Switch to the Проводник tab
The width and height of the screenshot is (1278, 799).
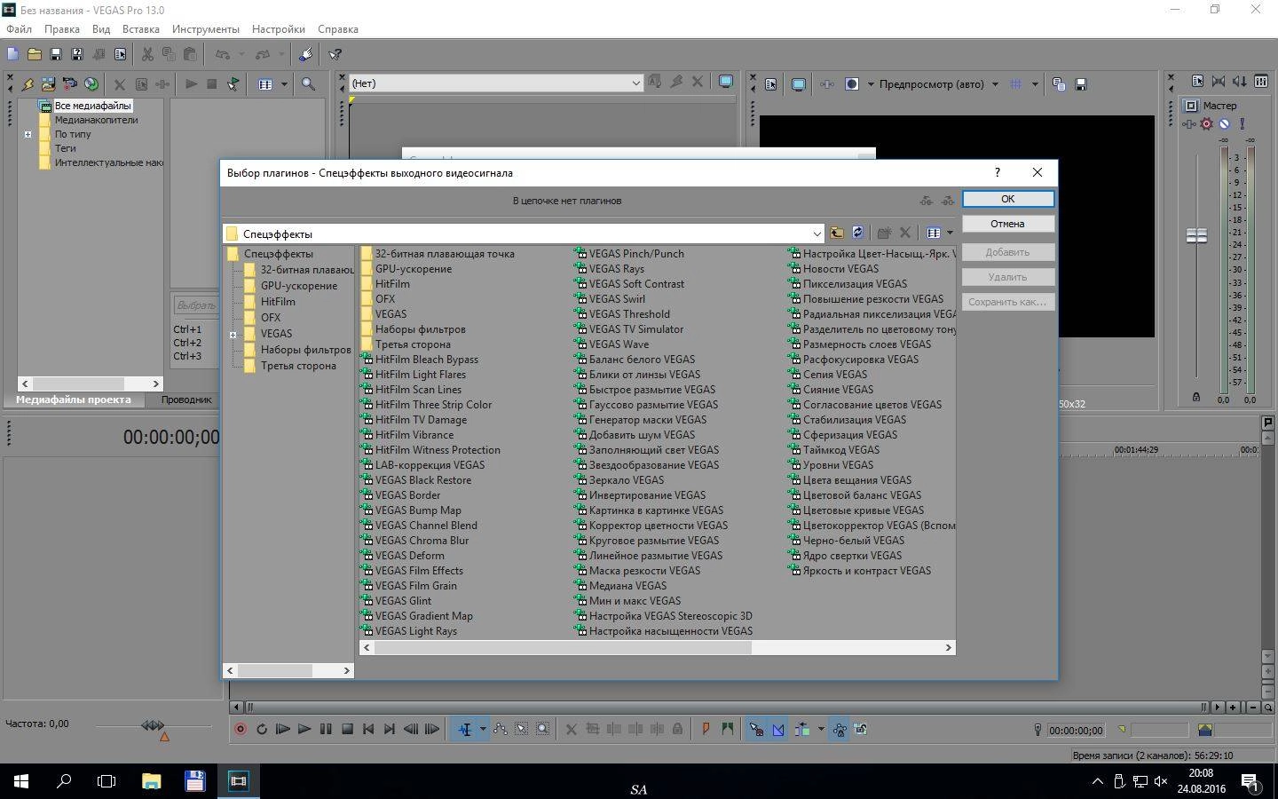(x=186, y=399)
